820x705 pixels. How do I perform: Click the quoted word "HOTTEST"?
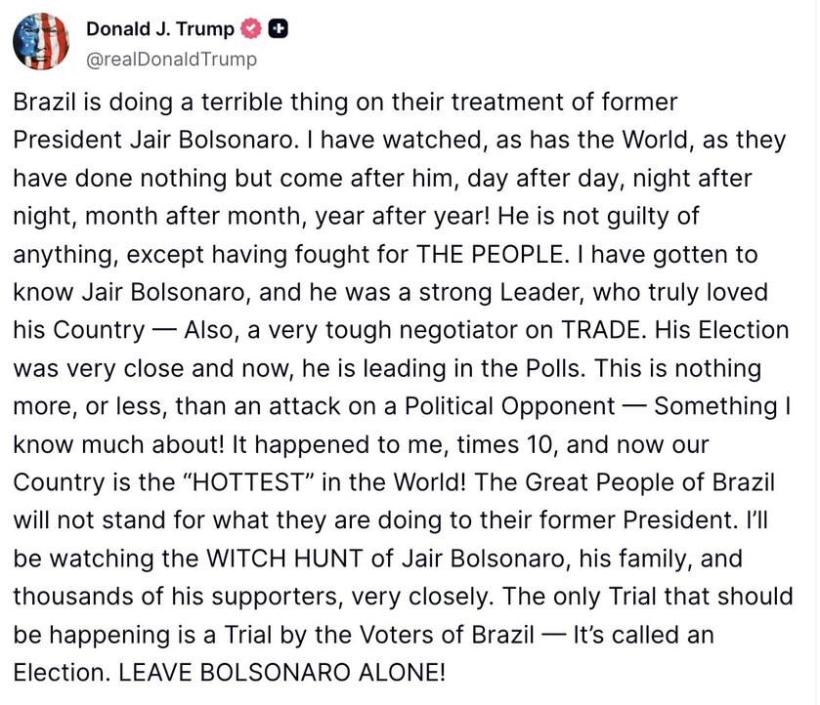coord(248,482)
